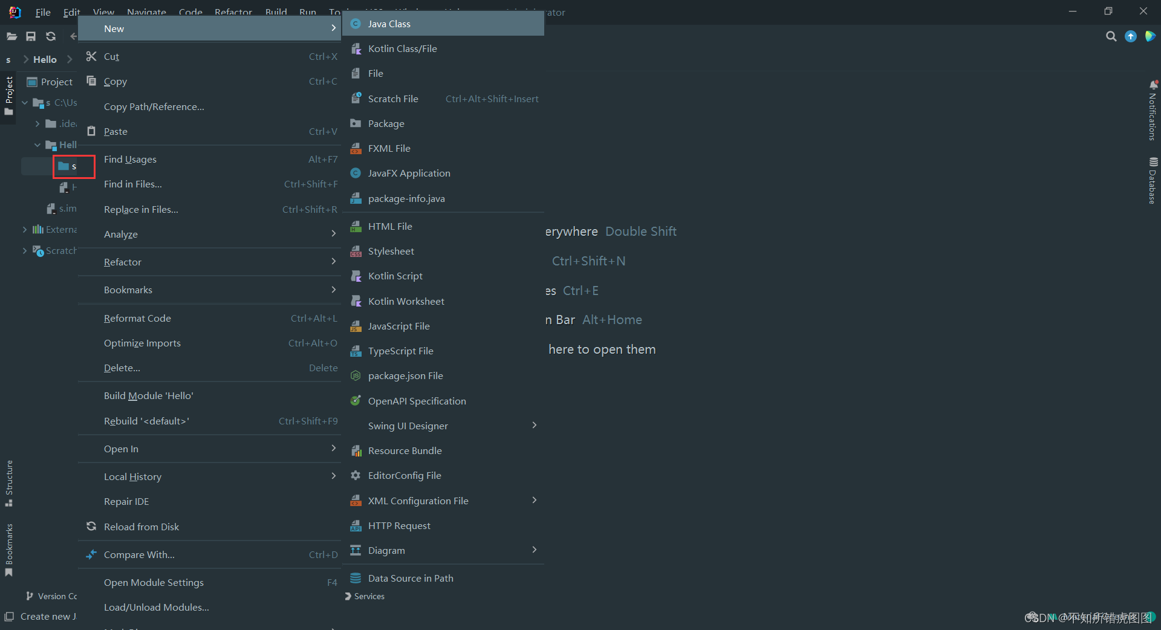Expand the Open In submenu
This screenshot has width=1161, height=630.
[210, 449]
